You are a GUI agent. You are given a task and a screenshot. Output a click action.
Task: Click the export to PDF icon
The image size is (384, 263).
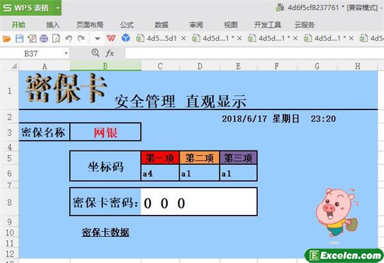coord(32,38)
